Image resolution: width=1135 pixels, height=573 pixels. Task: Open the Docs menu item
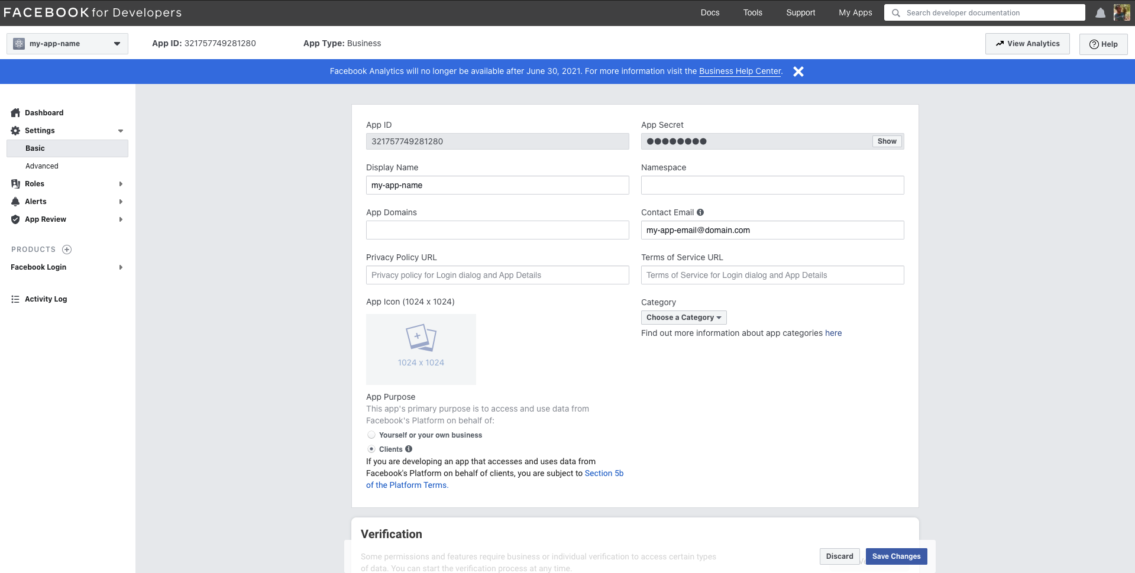710,12
